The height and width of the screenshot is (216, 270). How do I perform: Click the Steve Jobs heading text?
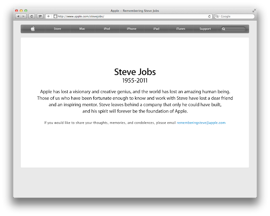[135, 72]
